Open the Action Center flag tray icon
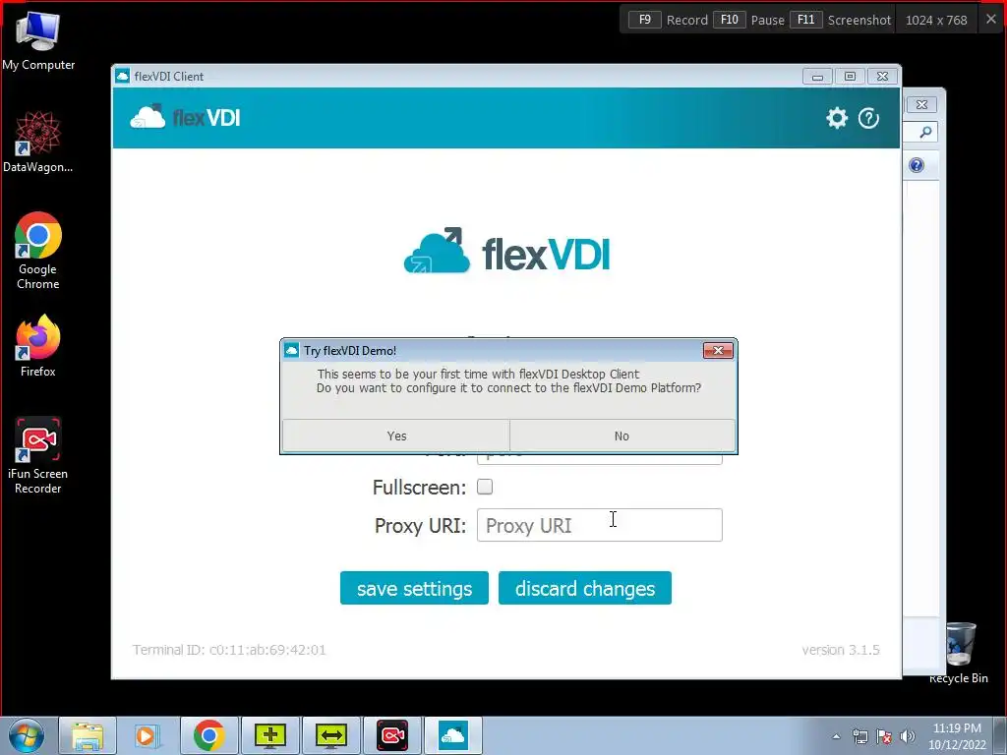 (x=884, y=736)
